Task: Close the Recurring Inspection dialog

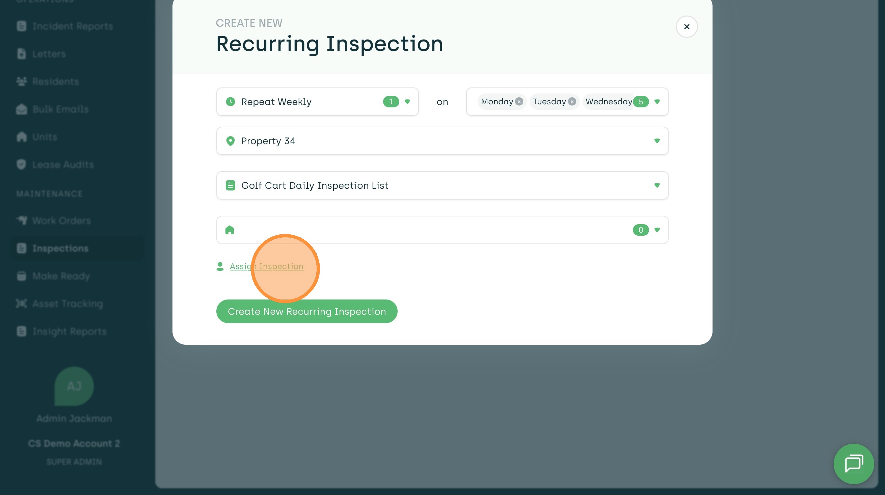Action: [x=687, y=27]
